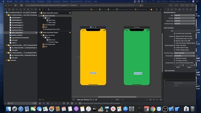This screenshot has width=201, height=113.
Task: Enable Under Opaque Bars checkbox
Action: coord(175,50)
